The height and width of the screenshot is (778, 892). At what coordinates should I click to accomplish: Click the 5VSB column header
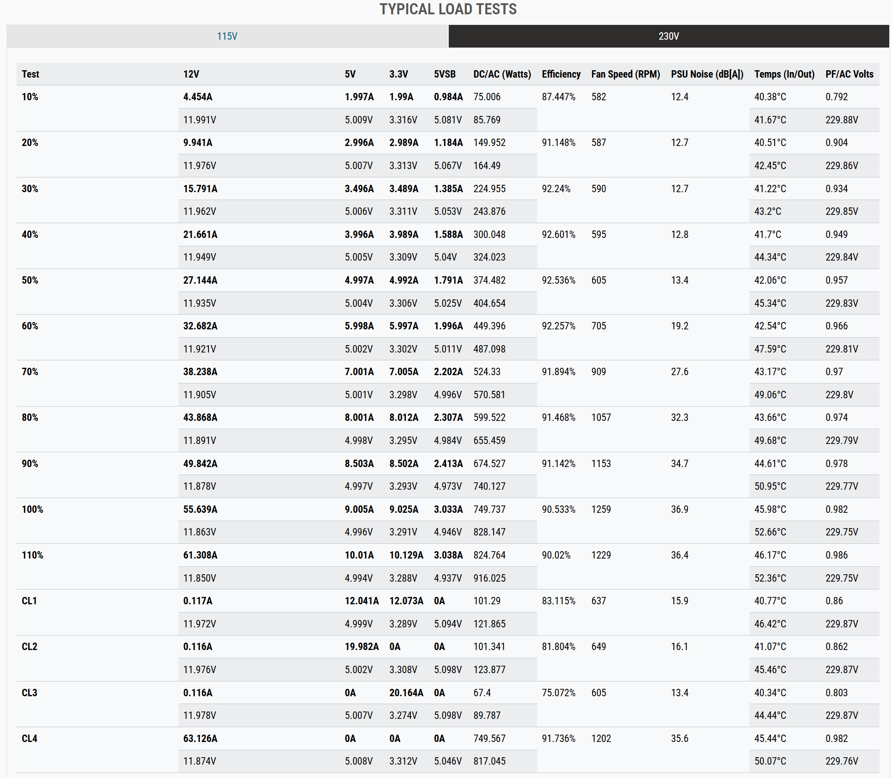coord(444,74)
